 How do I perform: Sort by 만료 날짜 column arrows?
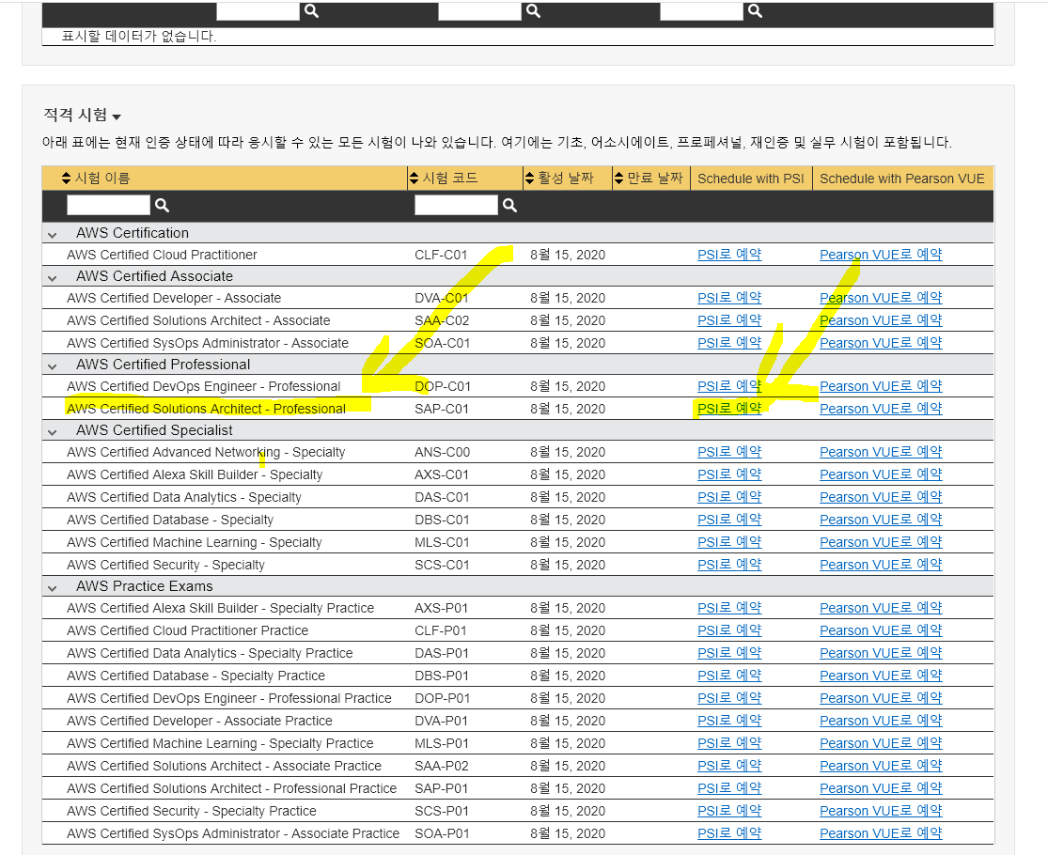tap(618, 178)
